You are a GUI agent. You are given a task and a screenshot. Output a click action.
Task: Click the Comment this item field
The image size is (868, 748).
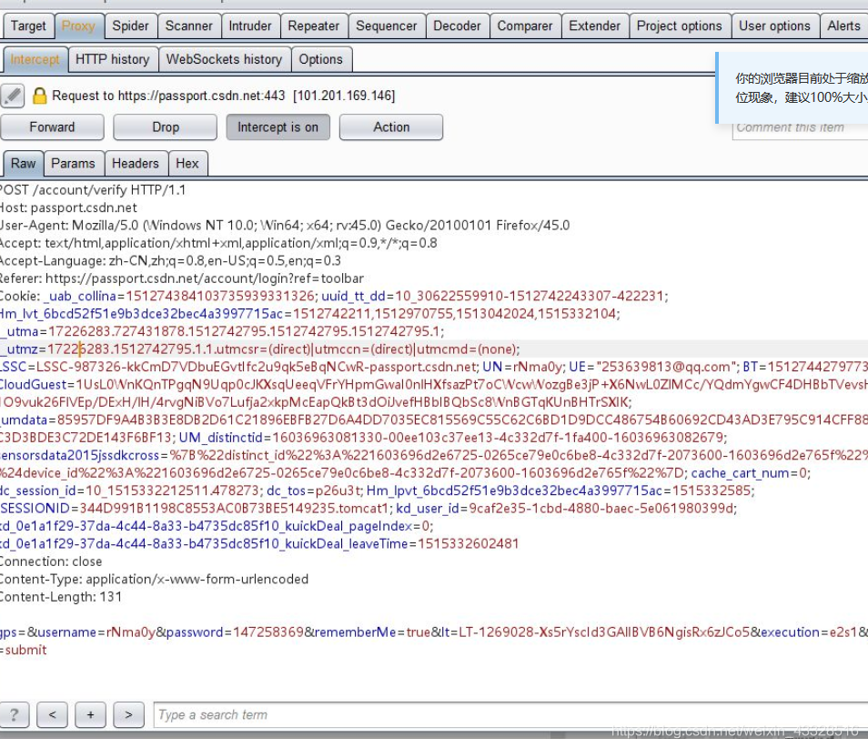pos(800,128)
